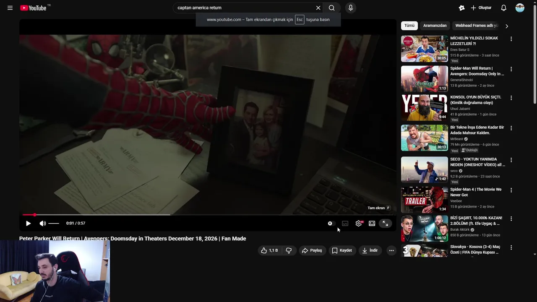537x302 pixels.
Task: Click Spider-Man 4 | The Movie We Never Got title
Action: [x=476, y=192]
